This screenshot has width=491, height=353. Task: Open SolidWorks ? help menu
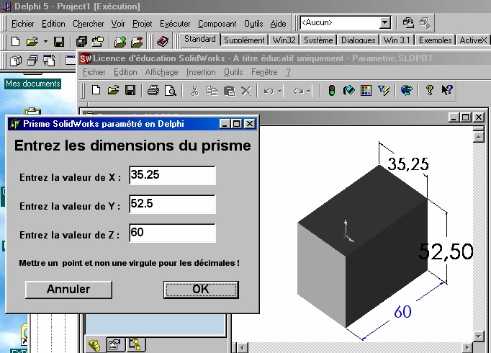coord(289,72)
